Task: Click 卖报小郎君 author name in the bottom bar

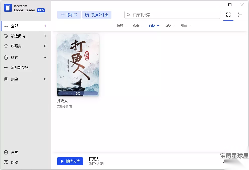Action: (x=96, y=164)
